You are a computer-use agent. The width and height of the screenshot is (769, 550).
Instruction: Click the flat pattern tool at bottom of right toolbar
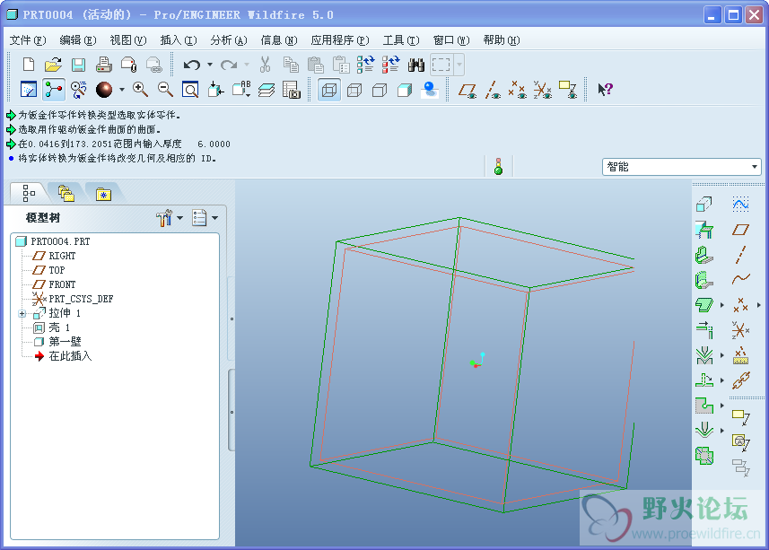(x=704, y=456)
